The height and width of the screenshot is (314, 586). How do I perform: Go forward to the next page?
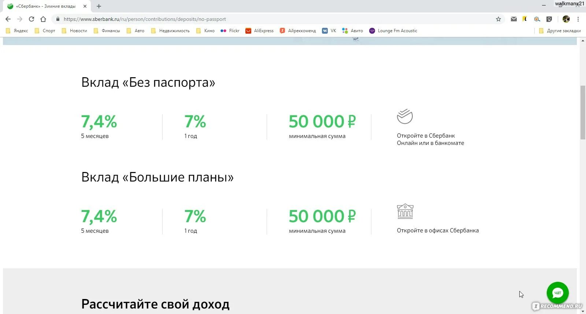[20, 19]
